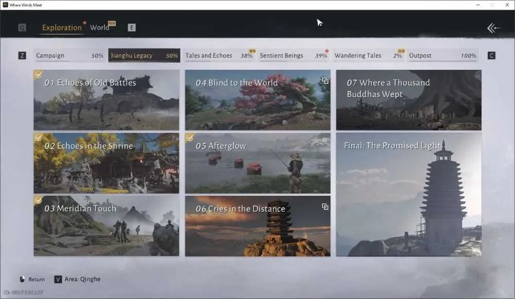Click the E key hint icon
Image resolution: width=515 pixels, height=299 pixels.
[131, 28]
